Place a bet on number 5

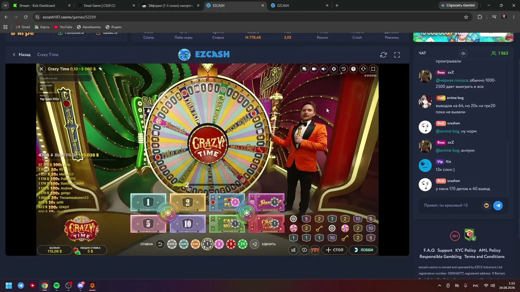148,224
